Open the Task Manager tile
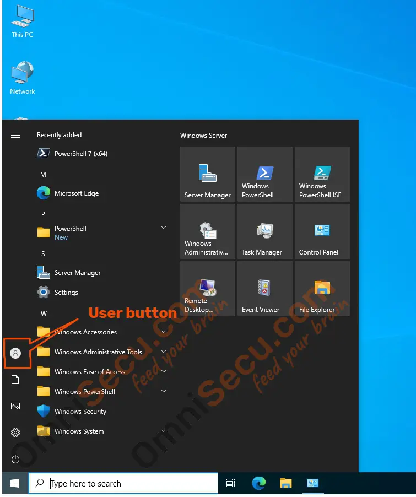This screenshot has width=416, height=497. click(x=265, y=231)
